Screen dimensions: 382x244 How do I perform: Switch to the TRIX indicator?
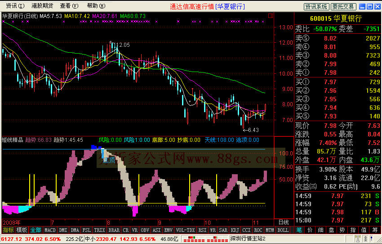(99, 230)
